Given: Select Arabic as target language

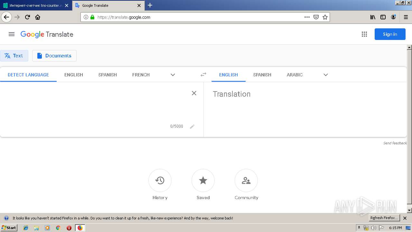Looking at the screenshot, I should pos(295,75).
